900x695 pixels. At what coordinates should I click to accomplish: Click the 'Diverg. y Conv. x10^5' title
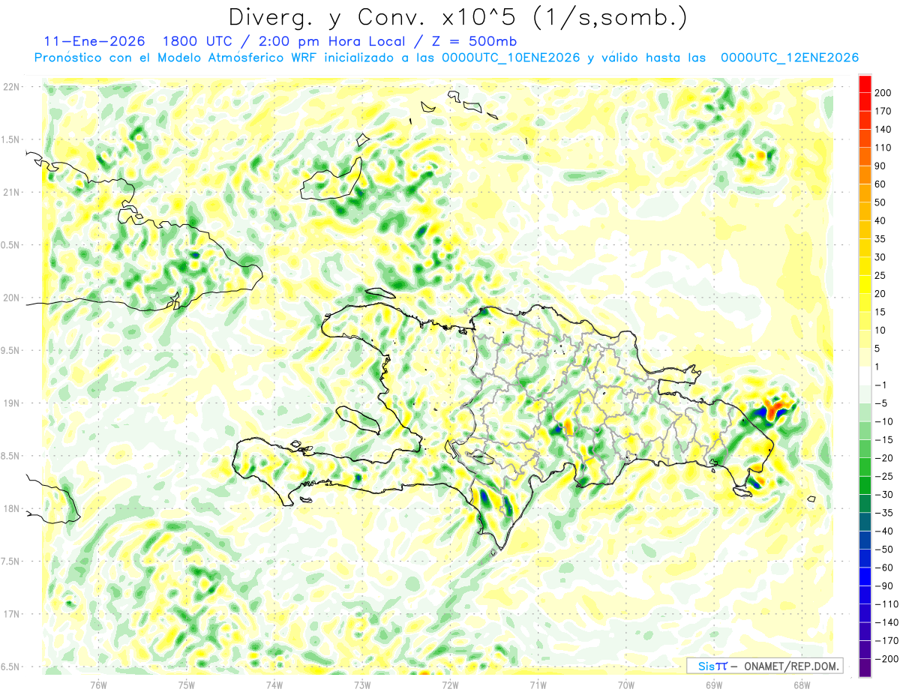[369, 16]
